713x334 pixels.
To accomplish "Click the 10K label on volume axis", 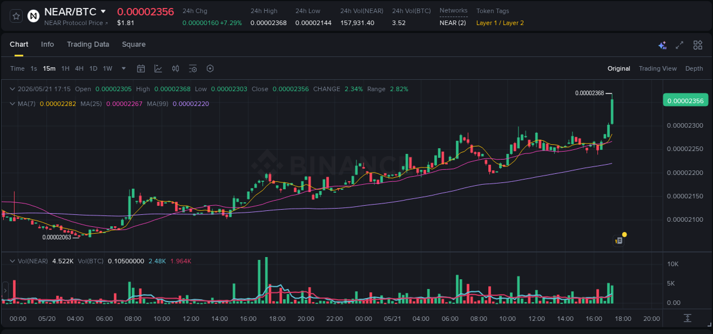I will (x=673, y=264).
